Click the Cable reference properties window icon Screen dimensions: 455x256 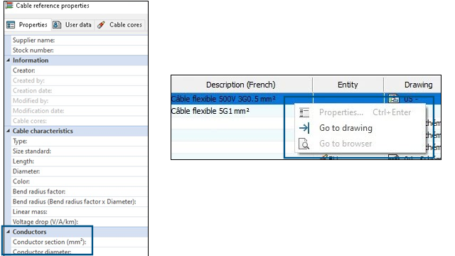(9, 6)
